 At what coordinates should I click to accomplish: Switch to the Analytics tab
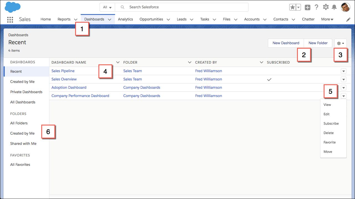125,19
